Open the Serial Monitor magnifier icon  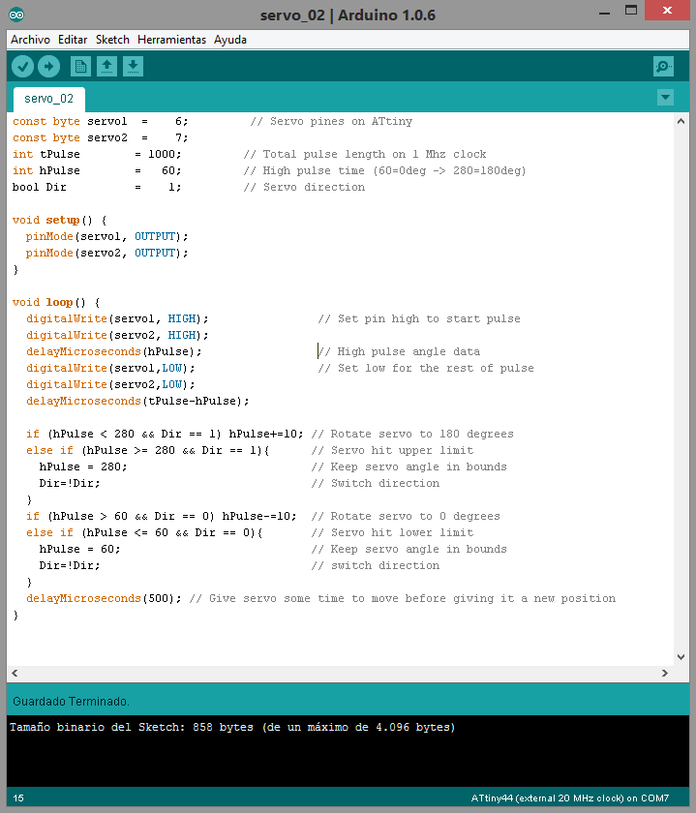click(x=663, y=67)
